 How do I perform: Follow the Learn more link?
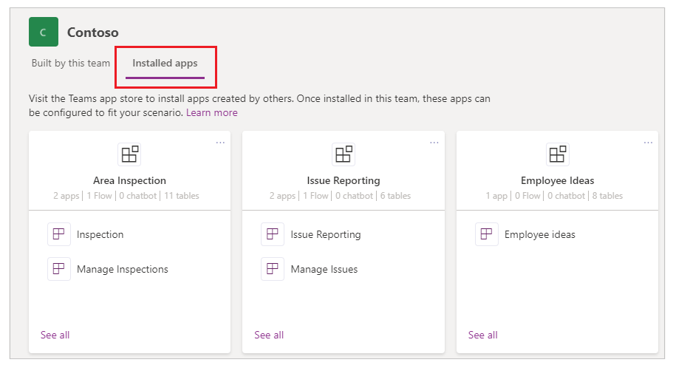(x=211, y=112)
